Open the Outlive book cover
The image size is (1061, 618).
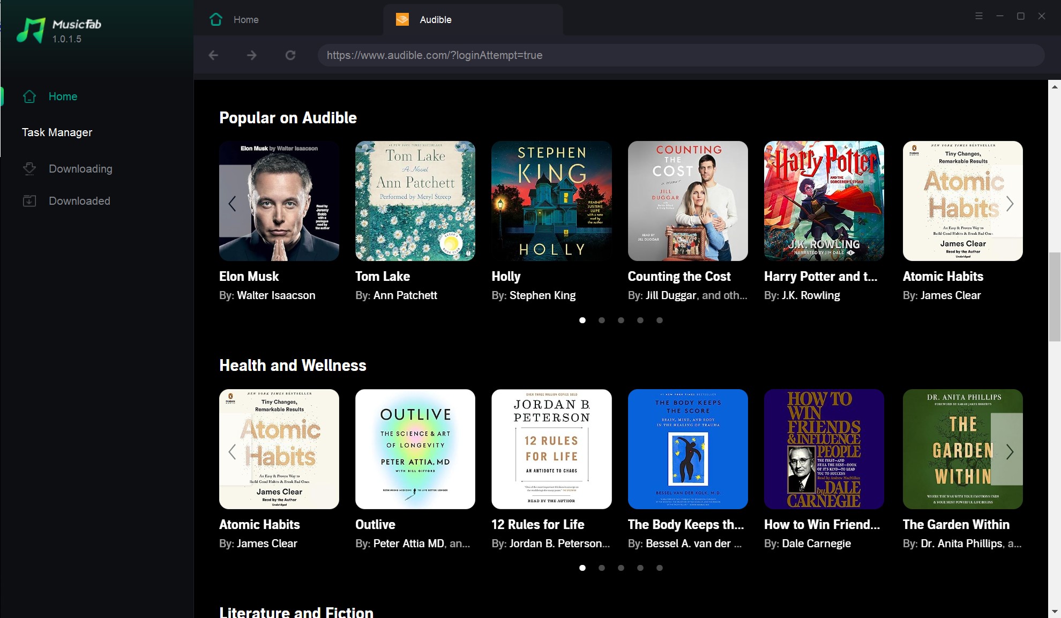pyautogui.click(x=415, y=449)
